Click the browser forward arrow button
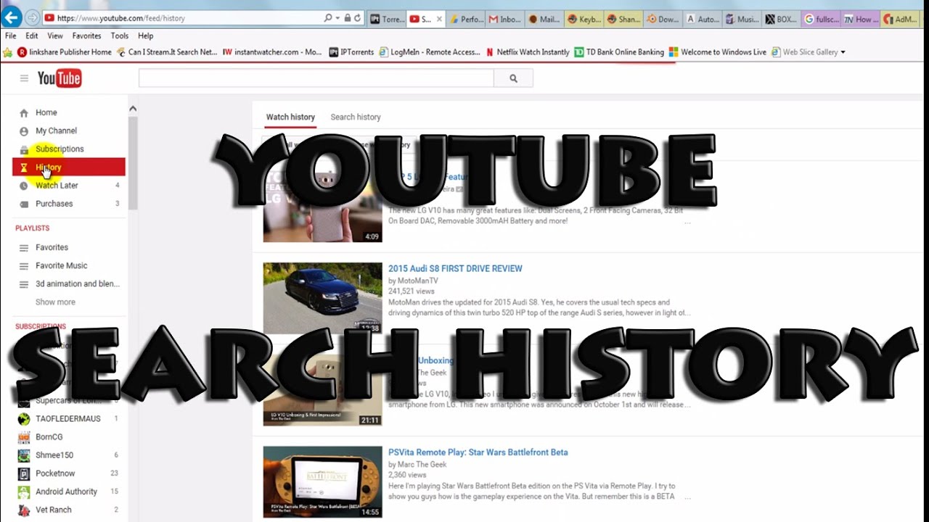 click(x=32, y=17)
